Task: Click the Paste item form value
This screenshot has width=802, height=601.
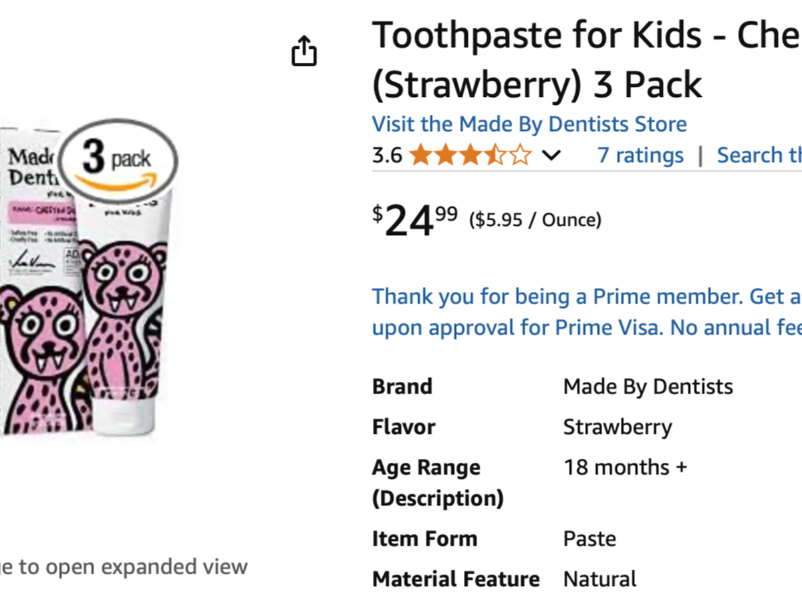Action: click(x=589, y=539)
